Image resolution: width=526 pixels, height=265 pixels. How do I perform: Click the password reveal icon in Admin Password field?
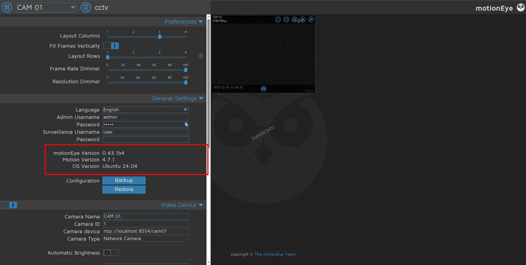(186, 125)
